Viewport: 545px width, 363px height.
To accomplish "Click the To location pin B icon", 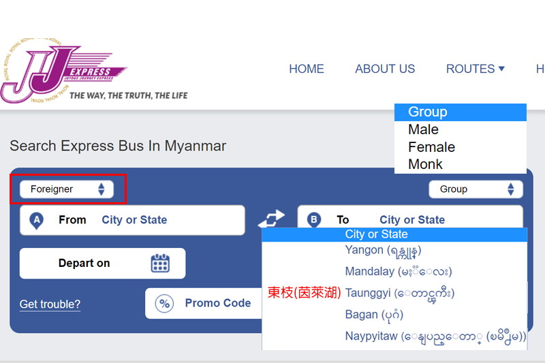I will point(314,220).
